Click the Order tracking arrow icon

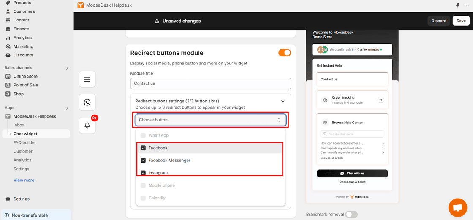(381, 100)
